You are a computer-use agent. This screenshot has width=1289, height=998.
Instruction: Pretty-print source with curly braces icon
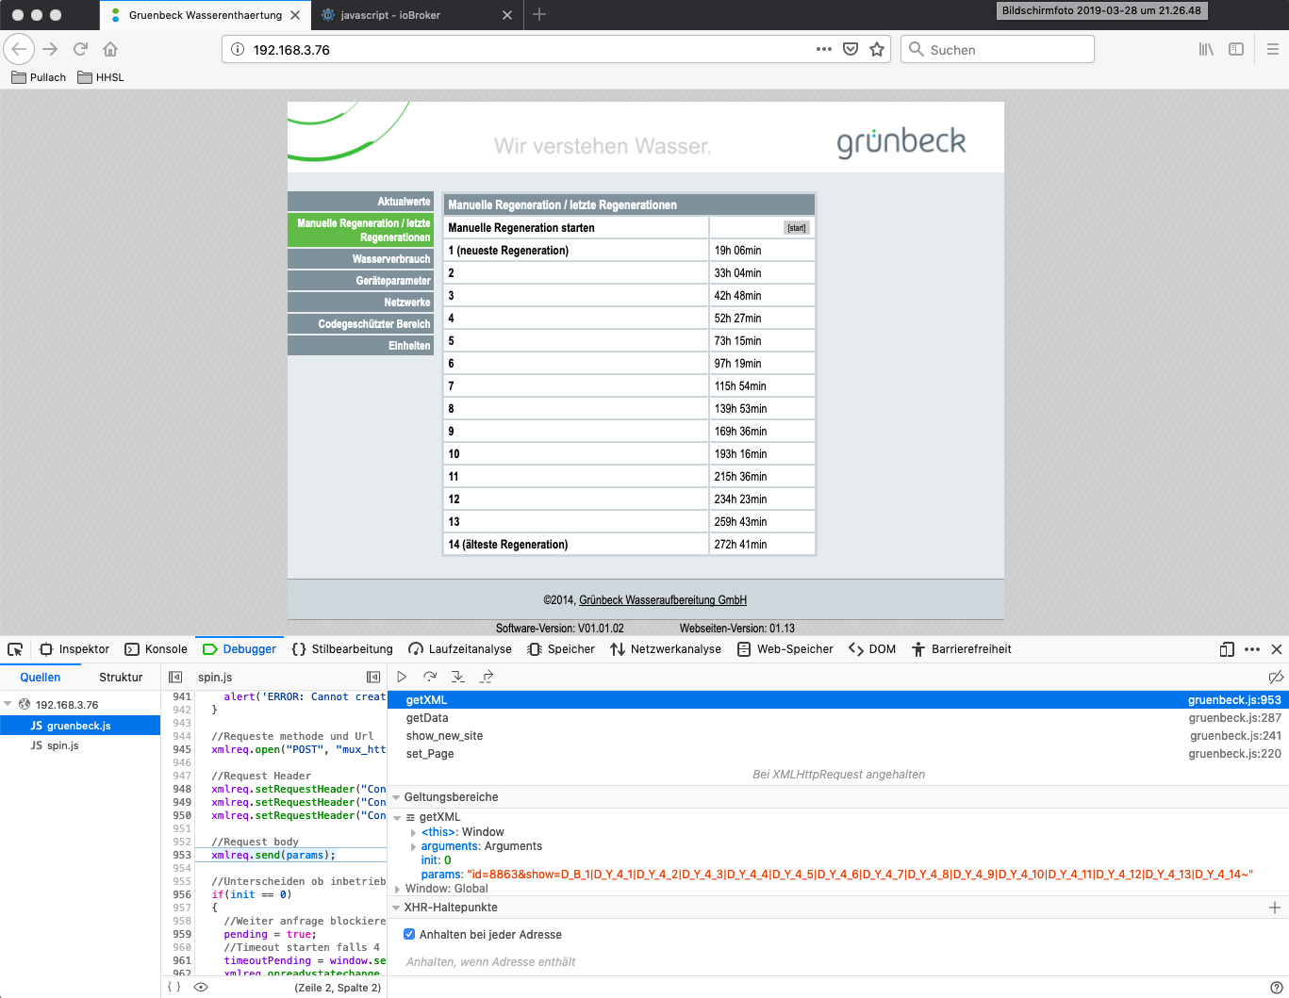point(174,987)
